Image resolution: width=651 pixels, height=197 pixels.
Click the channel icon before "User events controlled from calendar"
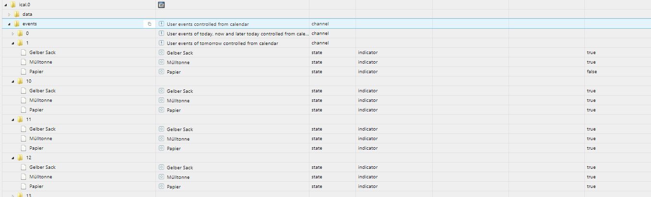pyautogui.click(x=162, y=24)
